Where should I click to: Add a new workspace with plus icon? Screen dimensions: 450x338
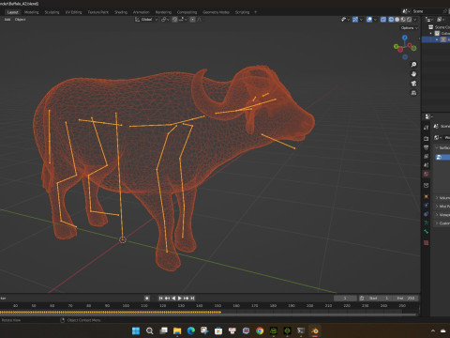pos(255,12)
